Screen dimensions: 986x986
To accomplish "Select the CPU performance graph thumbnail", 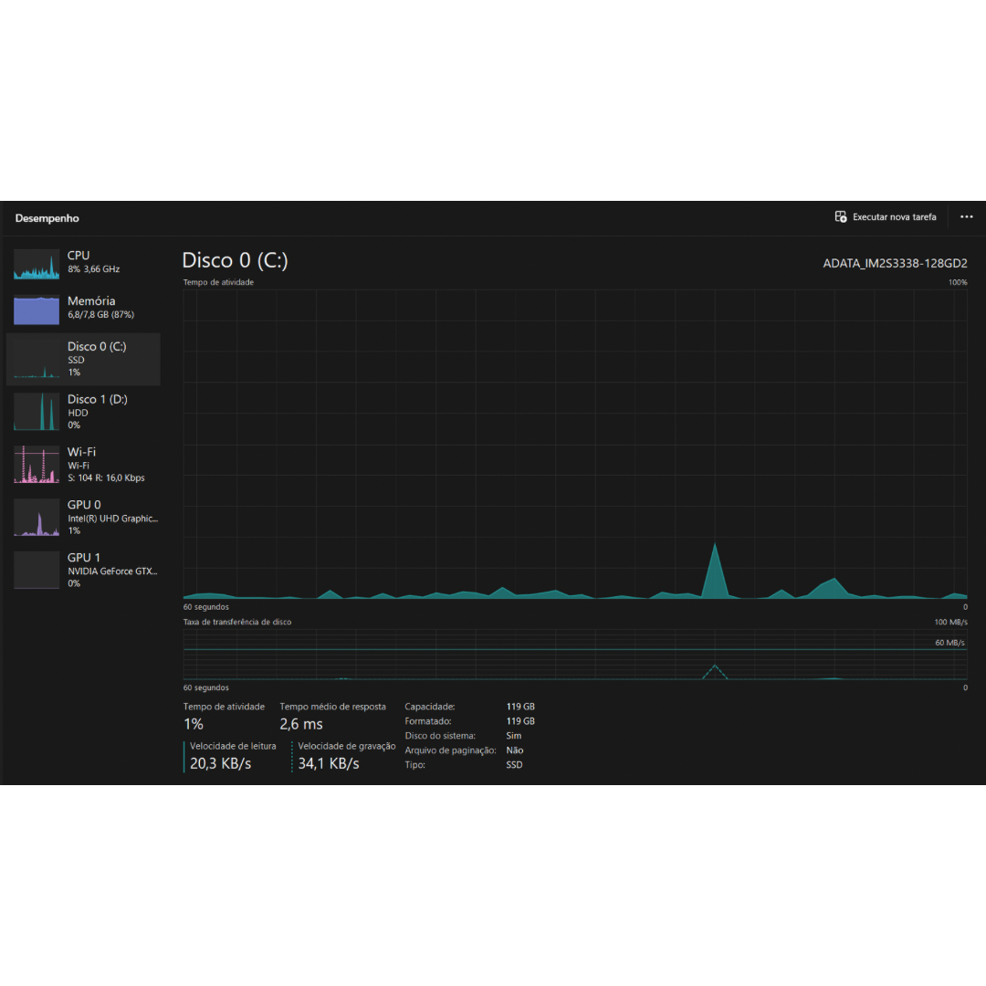I will point(37,264).
